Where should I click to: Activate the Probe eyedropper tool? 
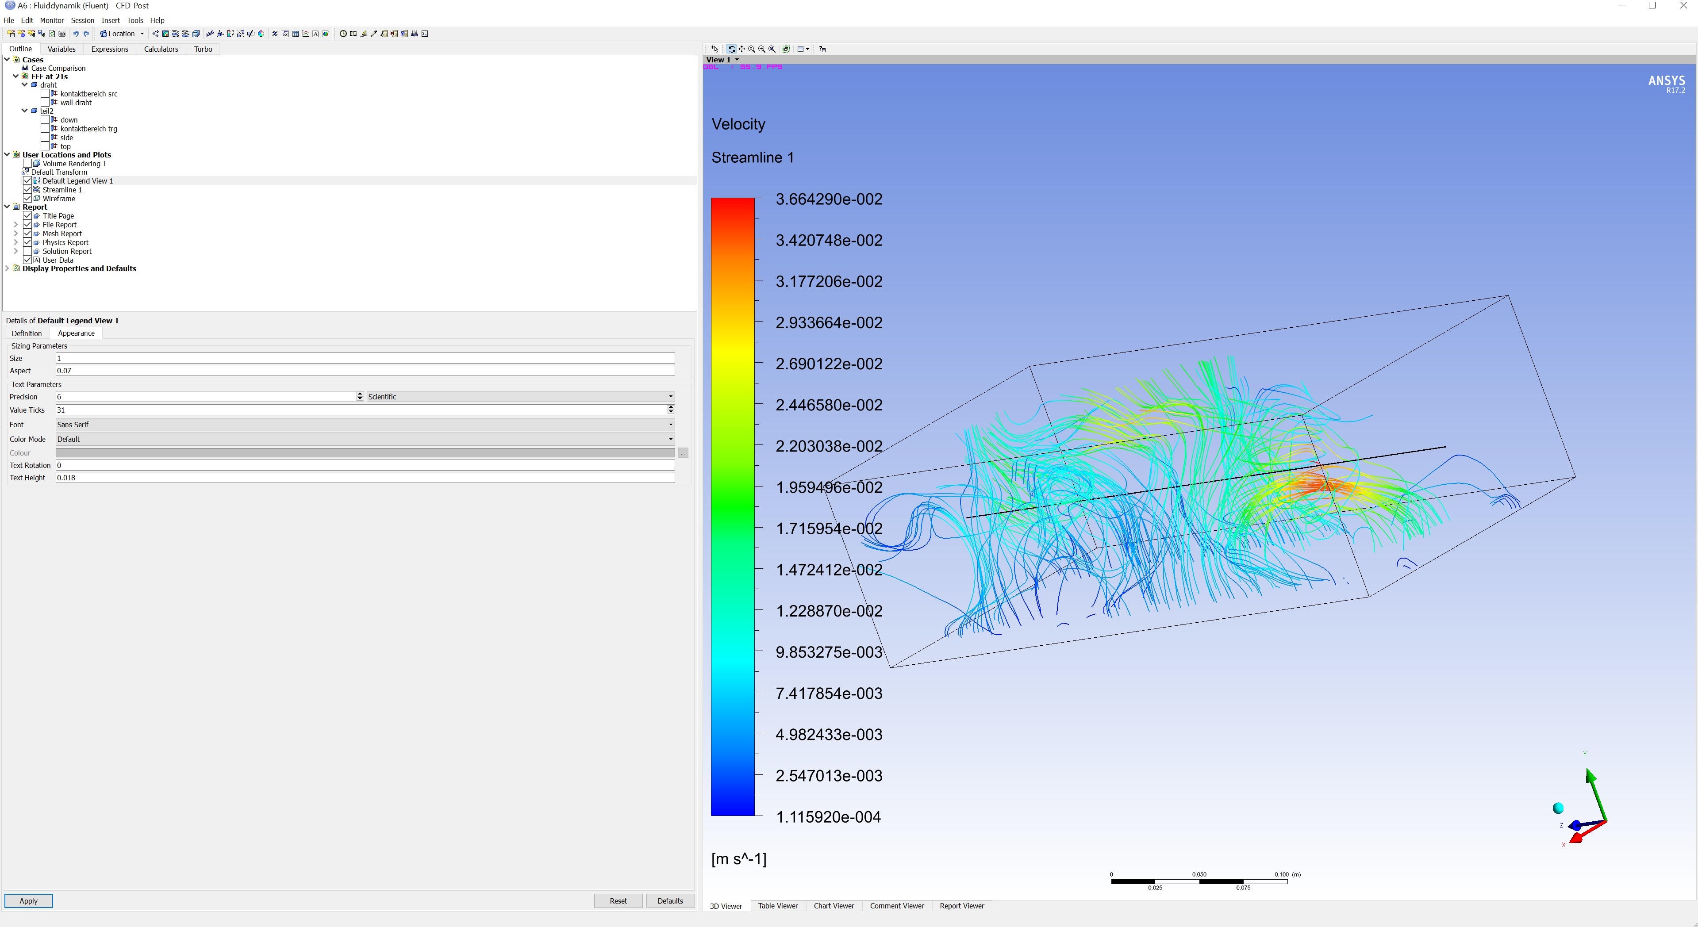click(374, 34)
